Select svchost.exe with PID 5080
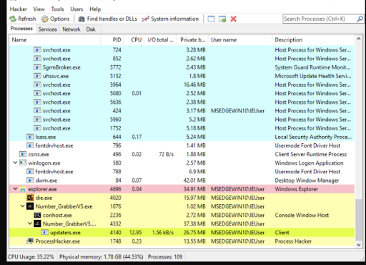The height and width of the screenshot is (265, 366). [182, 93]
